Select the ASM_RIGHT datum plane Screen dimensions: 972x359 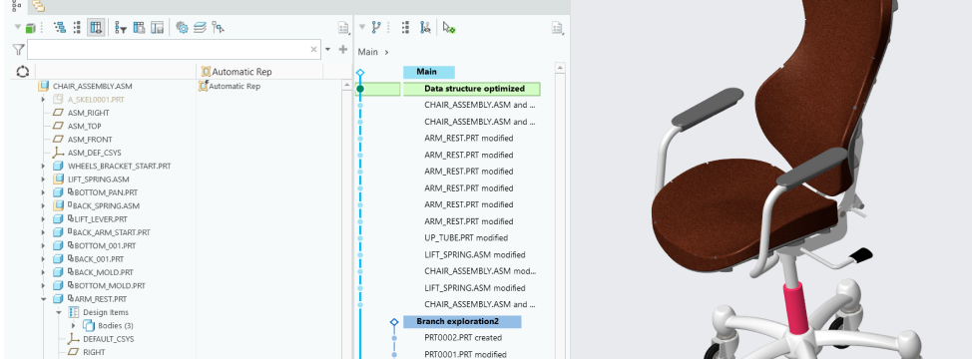[x=88, y=113]
